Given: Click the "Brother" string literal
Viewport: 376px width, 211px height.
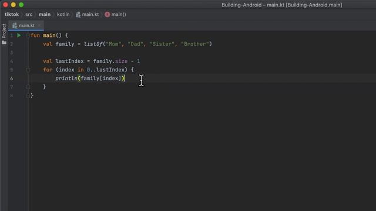Looking at the screenshot, I should pyautogui.click(x=194, y=44).
